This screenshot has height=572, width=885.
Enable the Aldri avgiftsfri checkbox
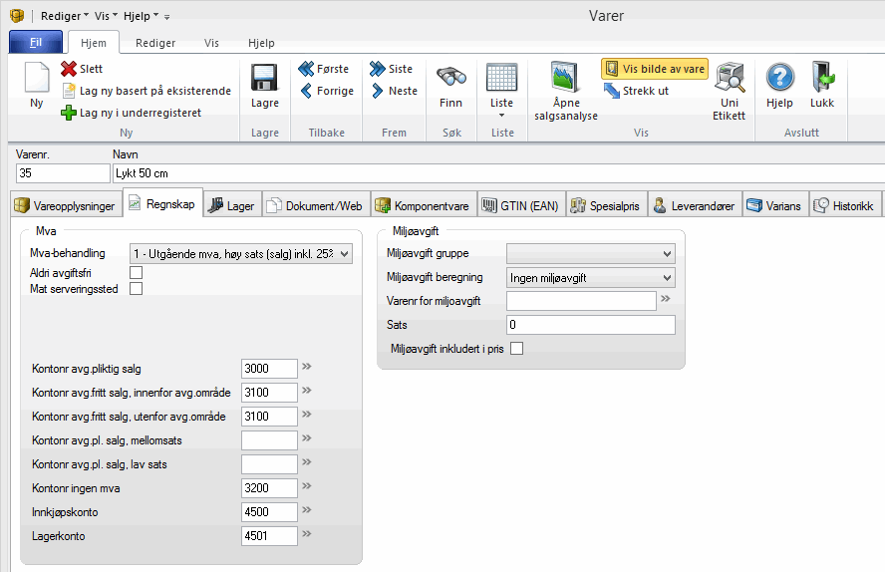point(137,272)
